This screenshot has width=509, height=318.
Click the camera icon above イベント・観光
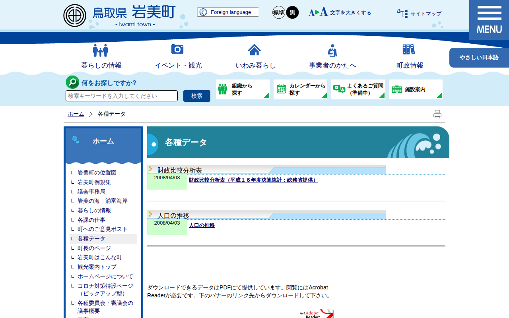click(177, 49)
